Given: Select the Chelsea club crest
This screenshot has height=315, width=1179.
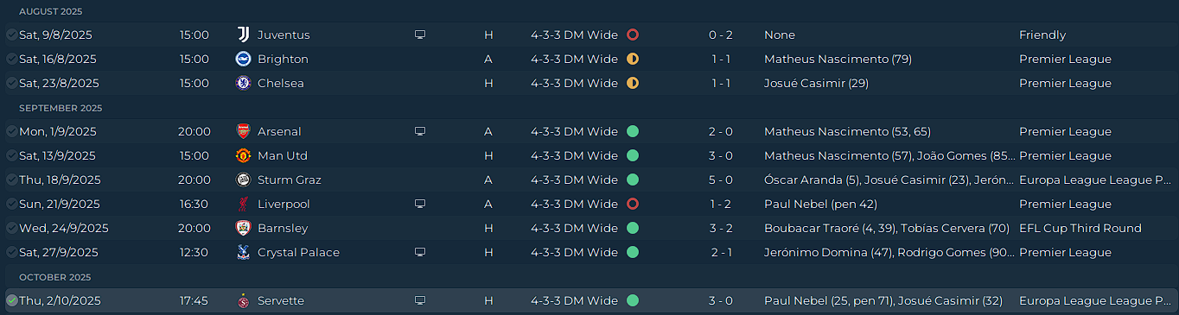Looking at the screenshot, I should point(243,84).
